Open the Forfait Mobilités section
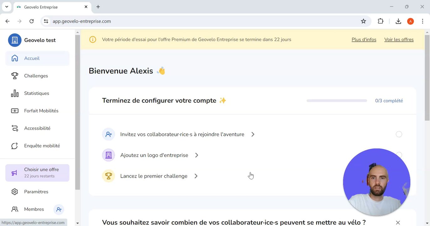 click(x=41, y=111)
